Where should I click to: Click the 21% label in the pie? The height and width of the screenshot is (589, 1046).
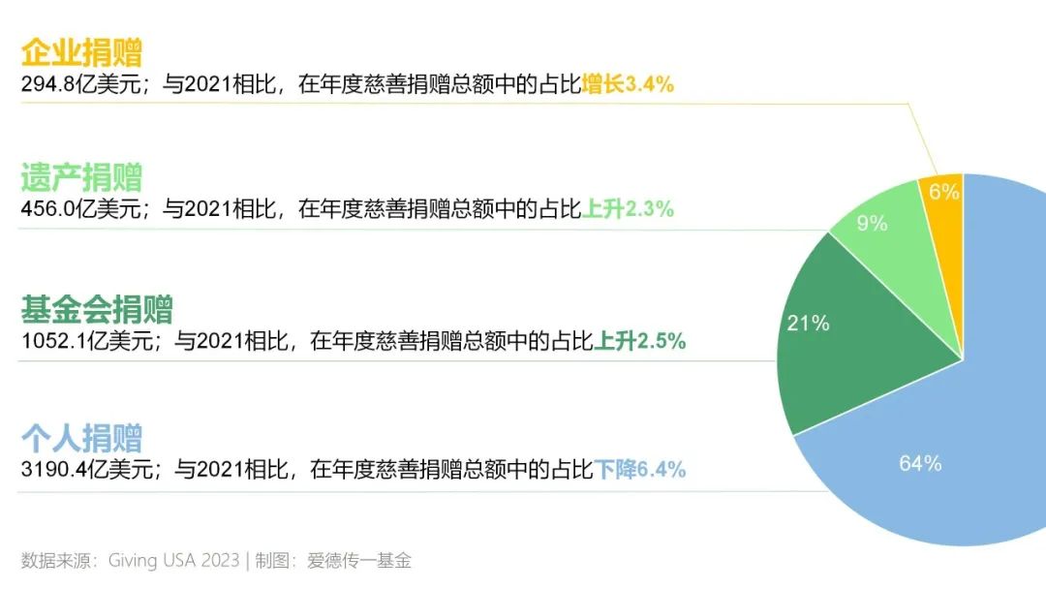click(808, 323)
